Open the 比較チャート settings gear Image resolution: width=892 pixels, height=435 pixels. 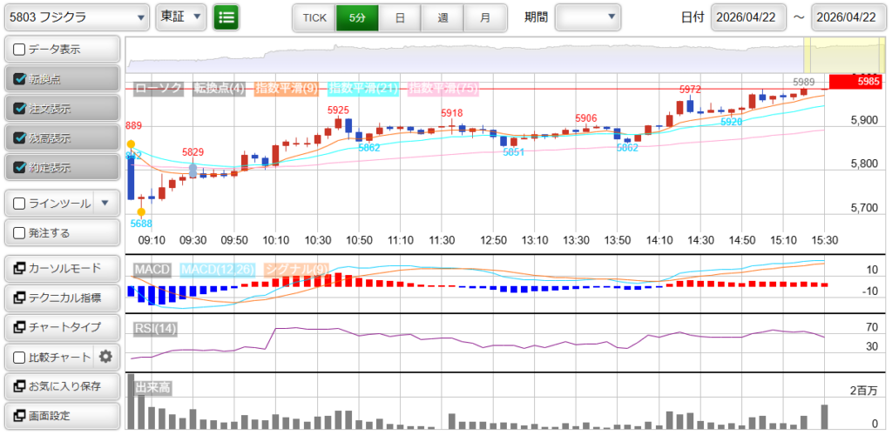pyautogui.click(x=106, y=356)
